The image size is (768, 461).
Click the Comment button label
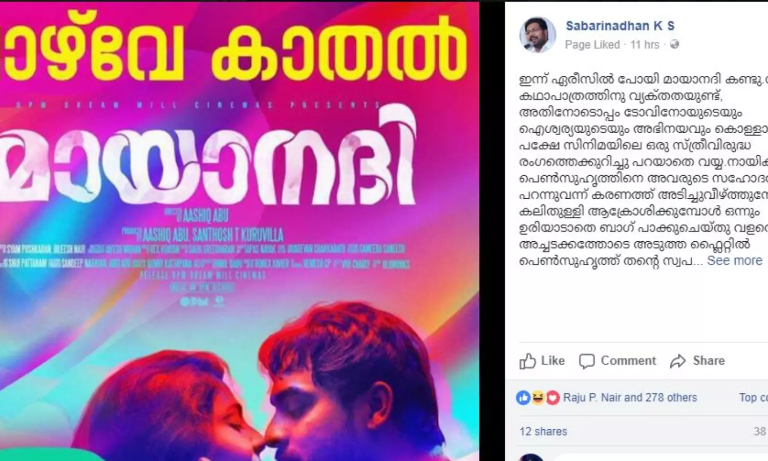628,361
